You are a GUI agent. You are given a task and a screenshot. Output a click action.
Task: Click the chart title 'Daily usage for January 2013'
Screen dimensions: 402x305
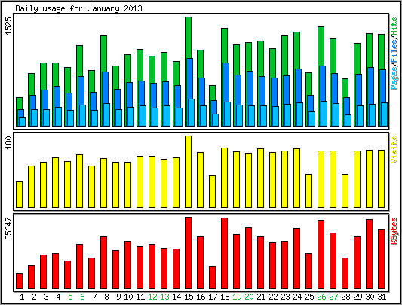point(78,8)
